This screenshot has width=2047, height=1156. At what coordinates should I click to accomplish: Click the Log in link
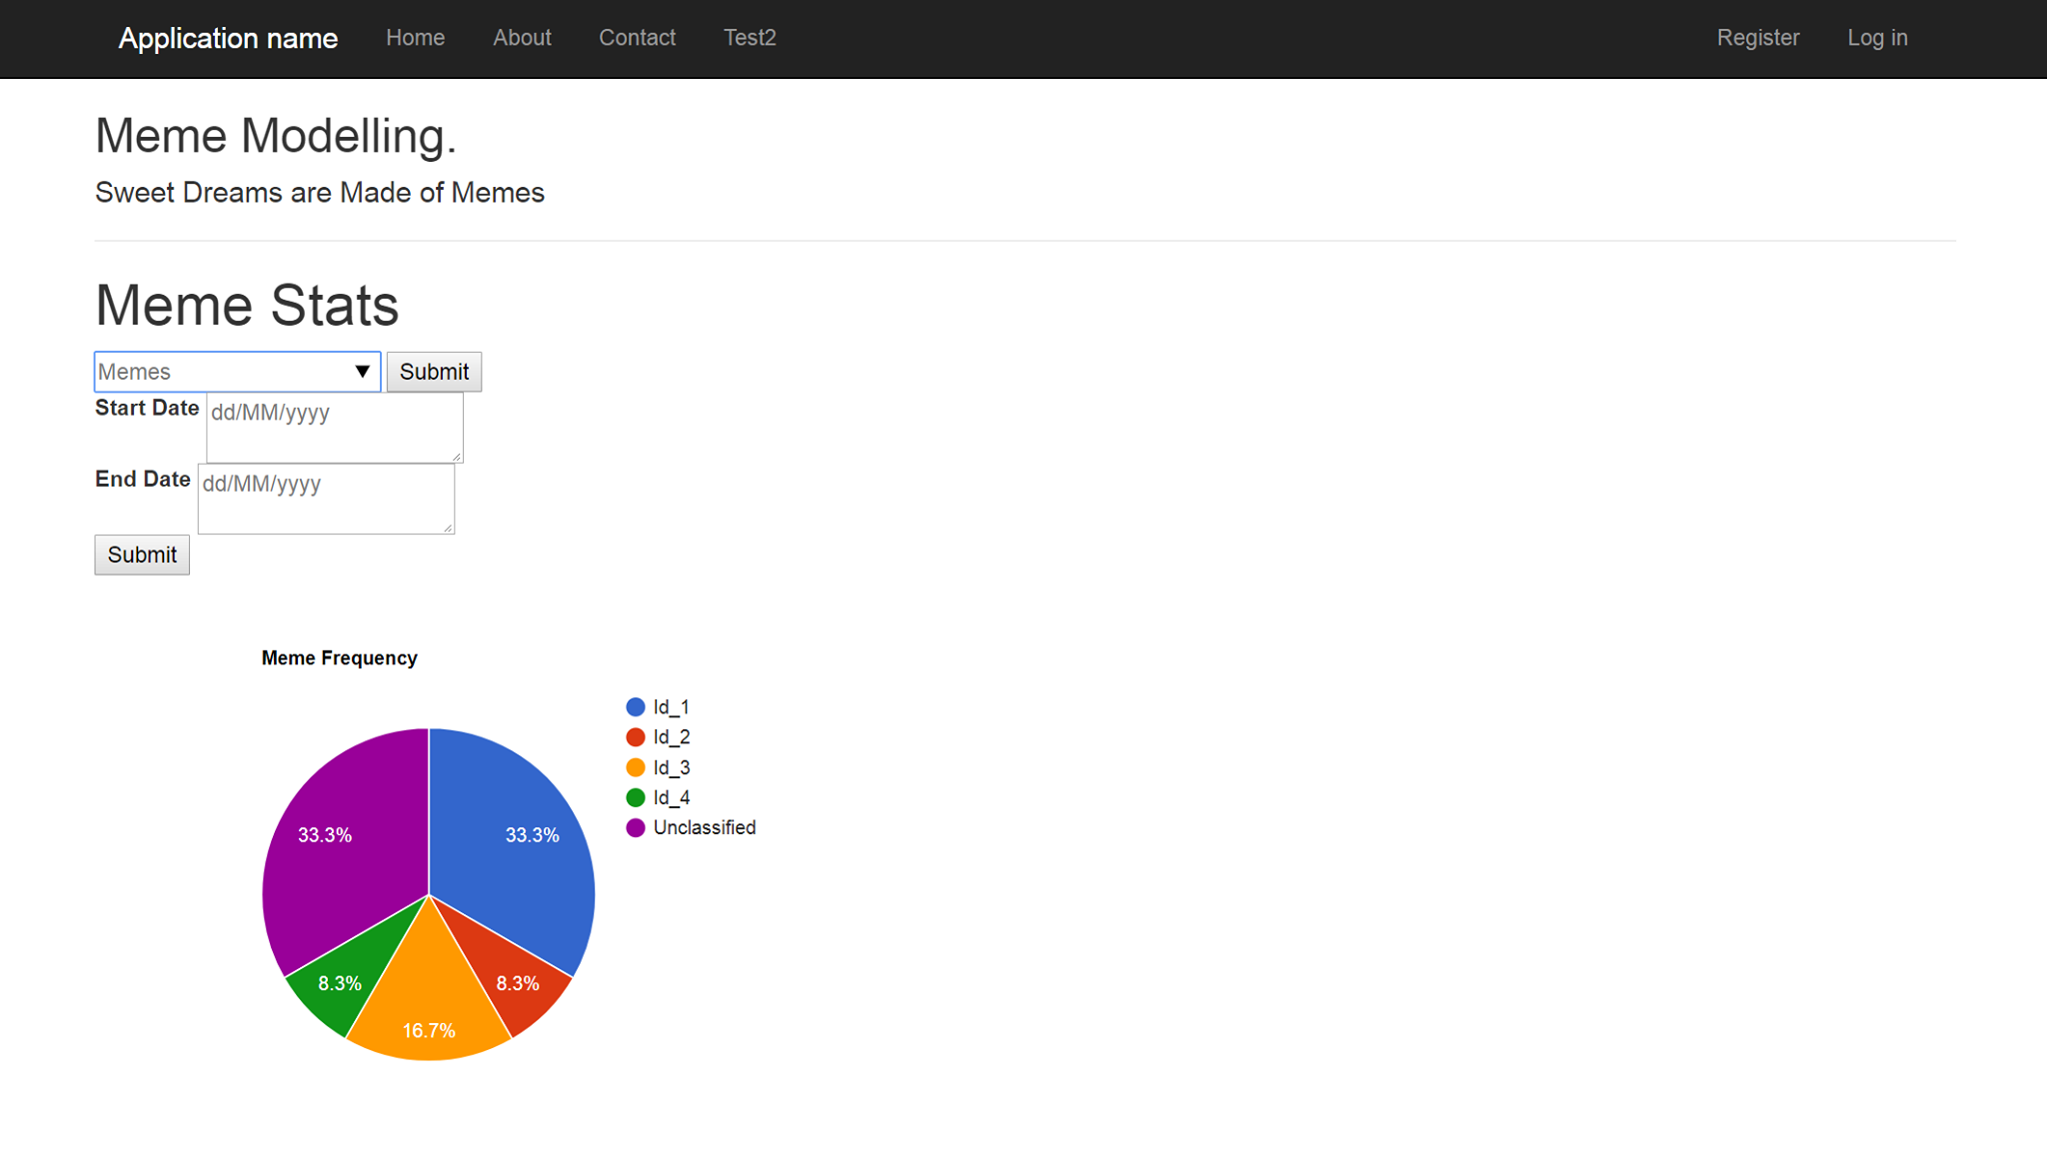point(1877,38)
